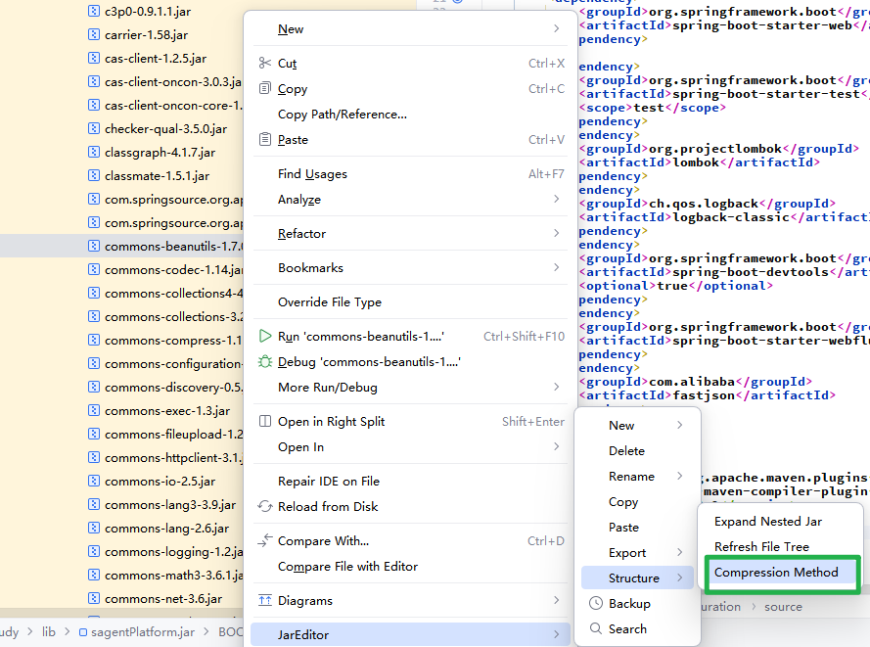Click the jar icon beside commons-lang-2.6.jar

(94, 529)
